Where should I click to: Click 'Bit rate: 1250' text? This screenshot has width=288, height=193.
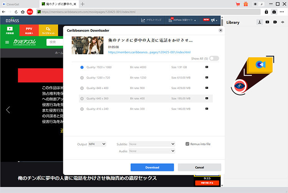click(138, 78)
